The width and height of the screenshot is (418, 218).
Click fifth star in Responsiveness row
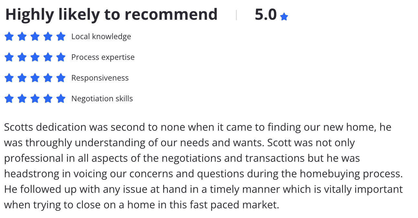pyautogui.click(x=61, y=78)
